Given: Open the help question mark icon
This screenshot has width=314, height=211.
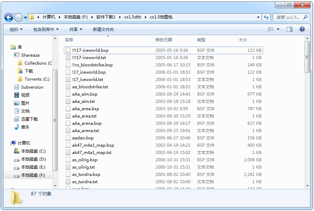Looking at the screenshot, I should tap(302, 30).
